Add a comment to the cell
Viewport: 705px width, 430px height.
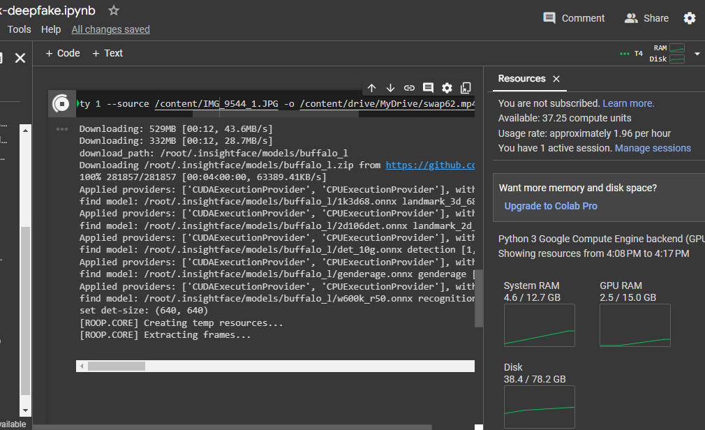pos(428,88)
